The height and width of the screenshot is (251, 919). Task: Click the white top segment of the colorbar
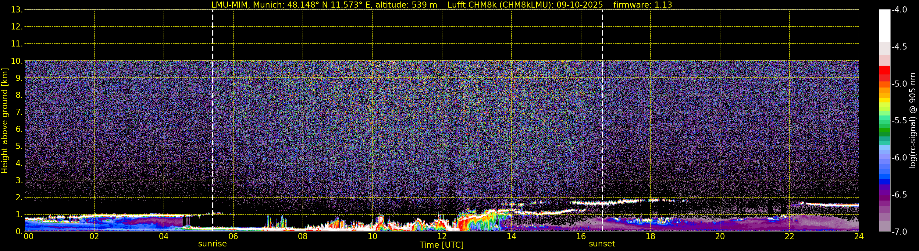884,26
